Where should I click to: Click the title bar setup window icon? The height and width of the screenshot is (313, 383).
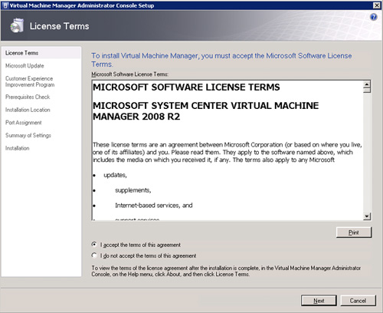(x=5, y=5)
